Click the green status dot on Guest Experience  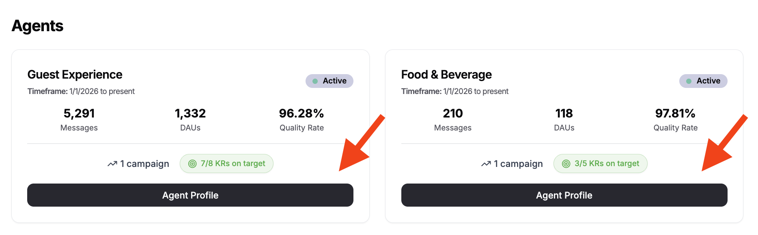[x=315, y=81]
